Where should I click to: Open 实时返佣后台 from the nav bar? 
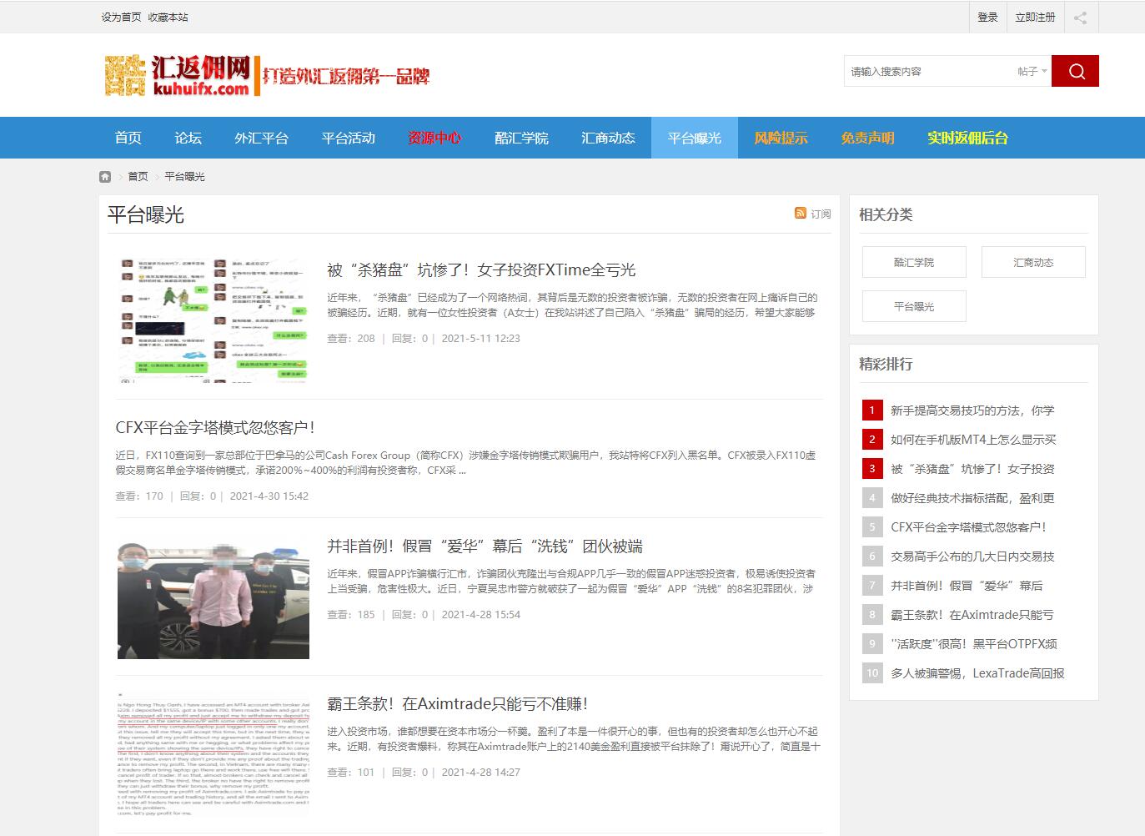click(x=967, y=138)
